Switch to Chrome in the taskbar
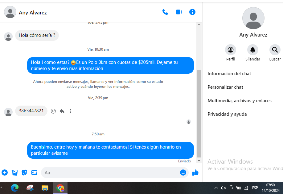The height and width of the screenshot is (194, 283). 60,188
